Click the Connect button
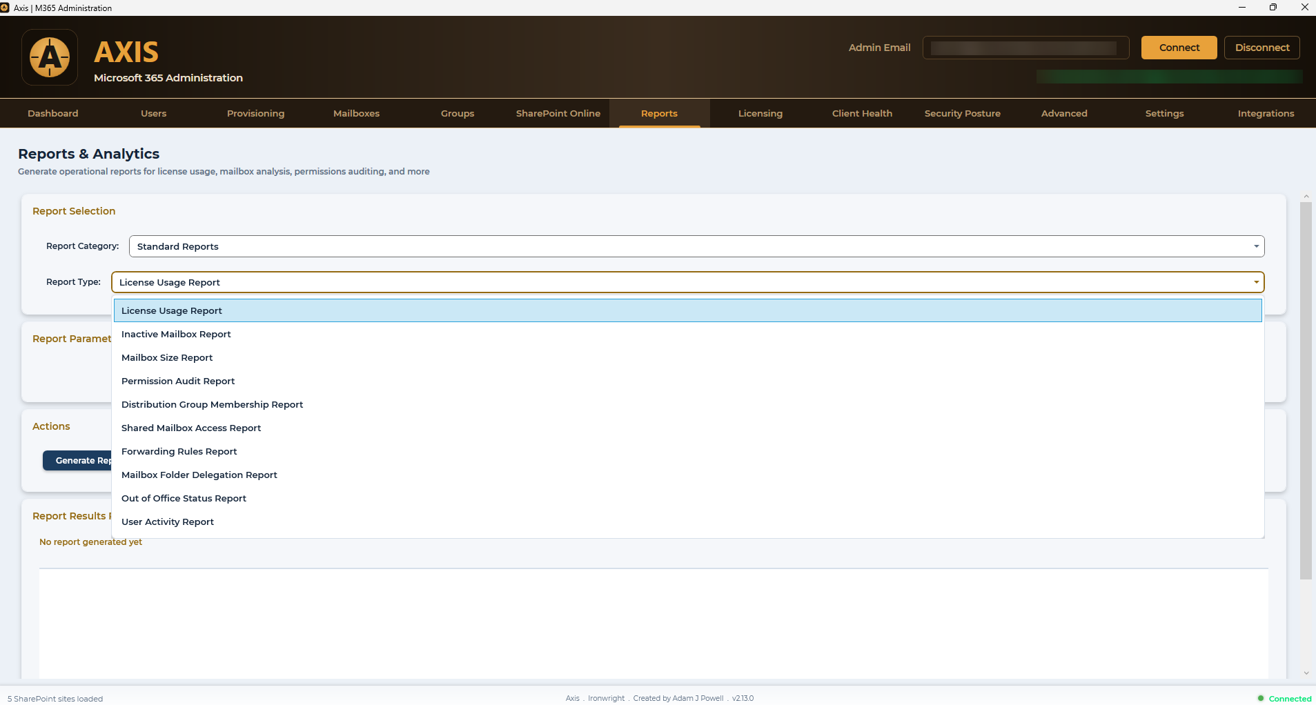Image resolution: width=1316 pixels, height=705 pixels. 1179,48
